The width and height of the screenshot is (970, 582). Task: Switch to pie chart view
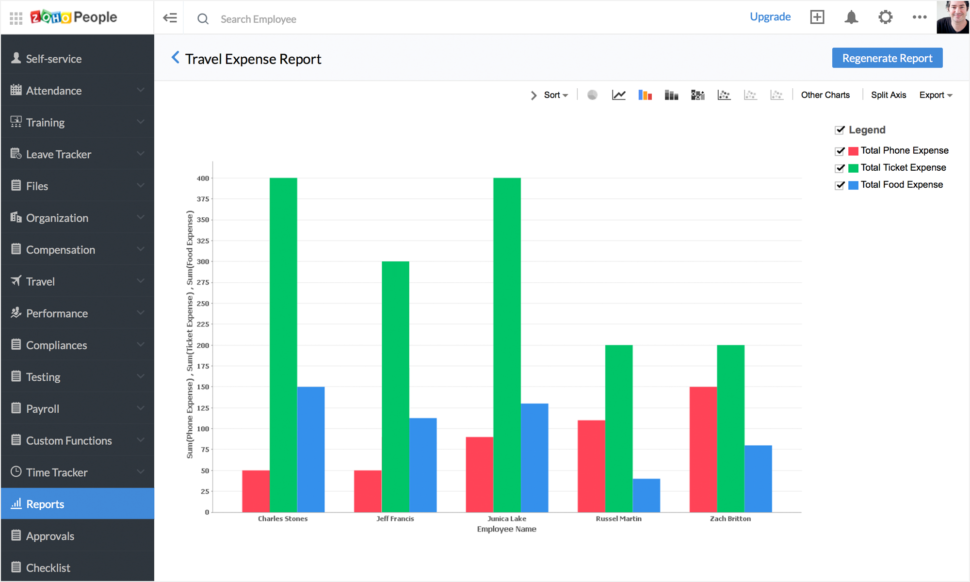click(592, 95)
